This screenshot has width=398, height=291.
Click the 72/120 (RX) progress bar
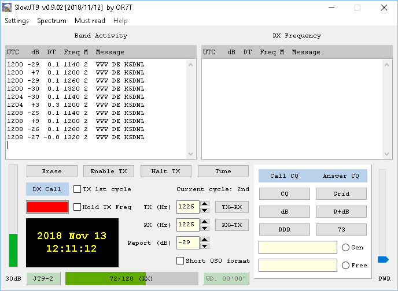point(132,279)
